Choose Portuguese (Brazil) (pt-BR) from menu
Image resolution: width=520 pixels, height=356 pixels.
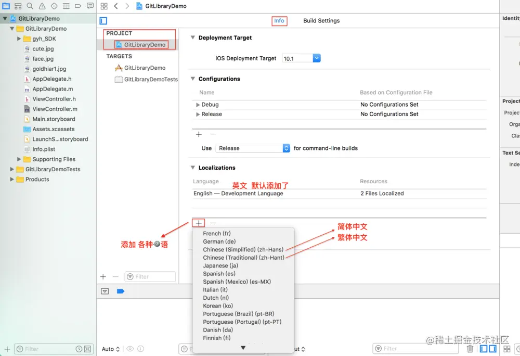tap(243, 313)
